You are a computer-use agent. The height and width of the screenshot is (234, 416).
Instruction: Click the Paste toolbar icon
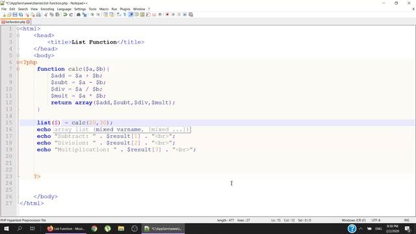point(57,14)
